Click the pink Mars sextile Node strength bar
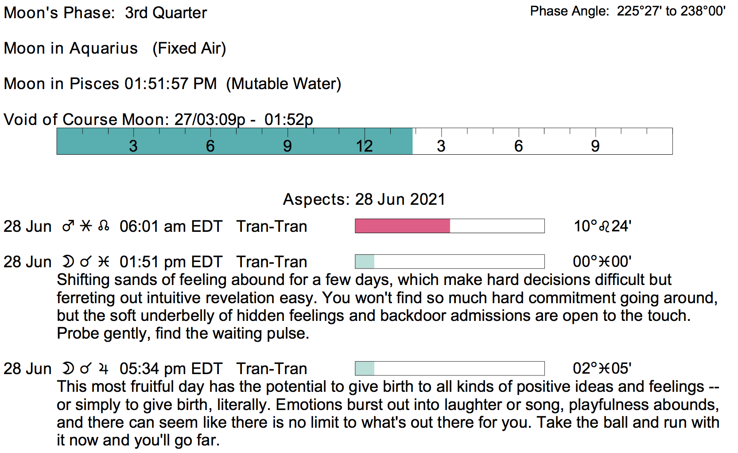The height and width of the screenshot is (453, 738). tap(402, 226)
